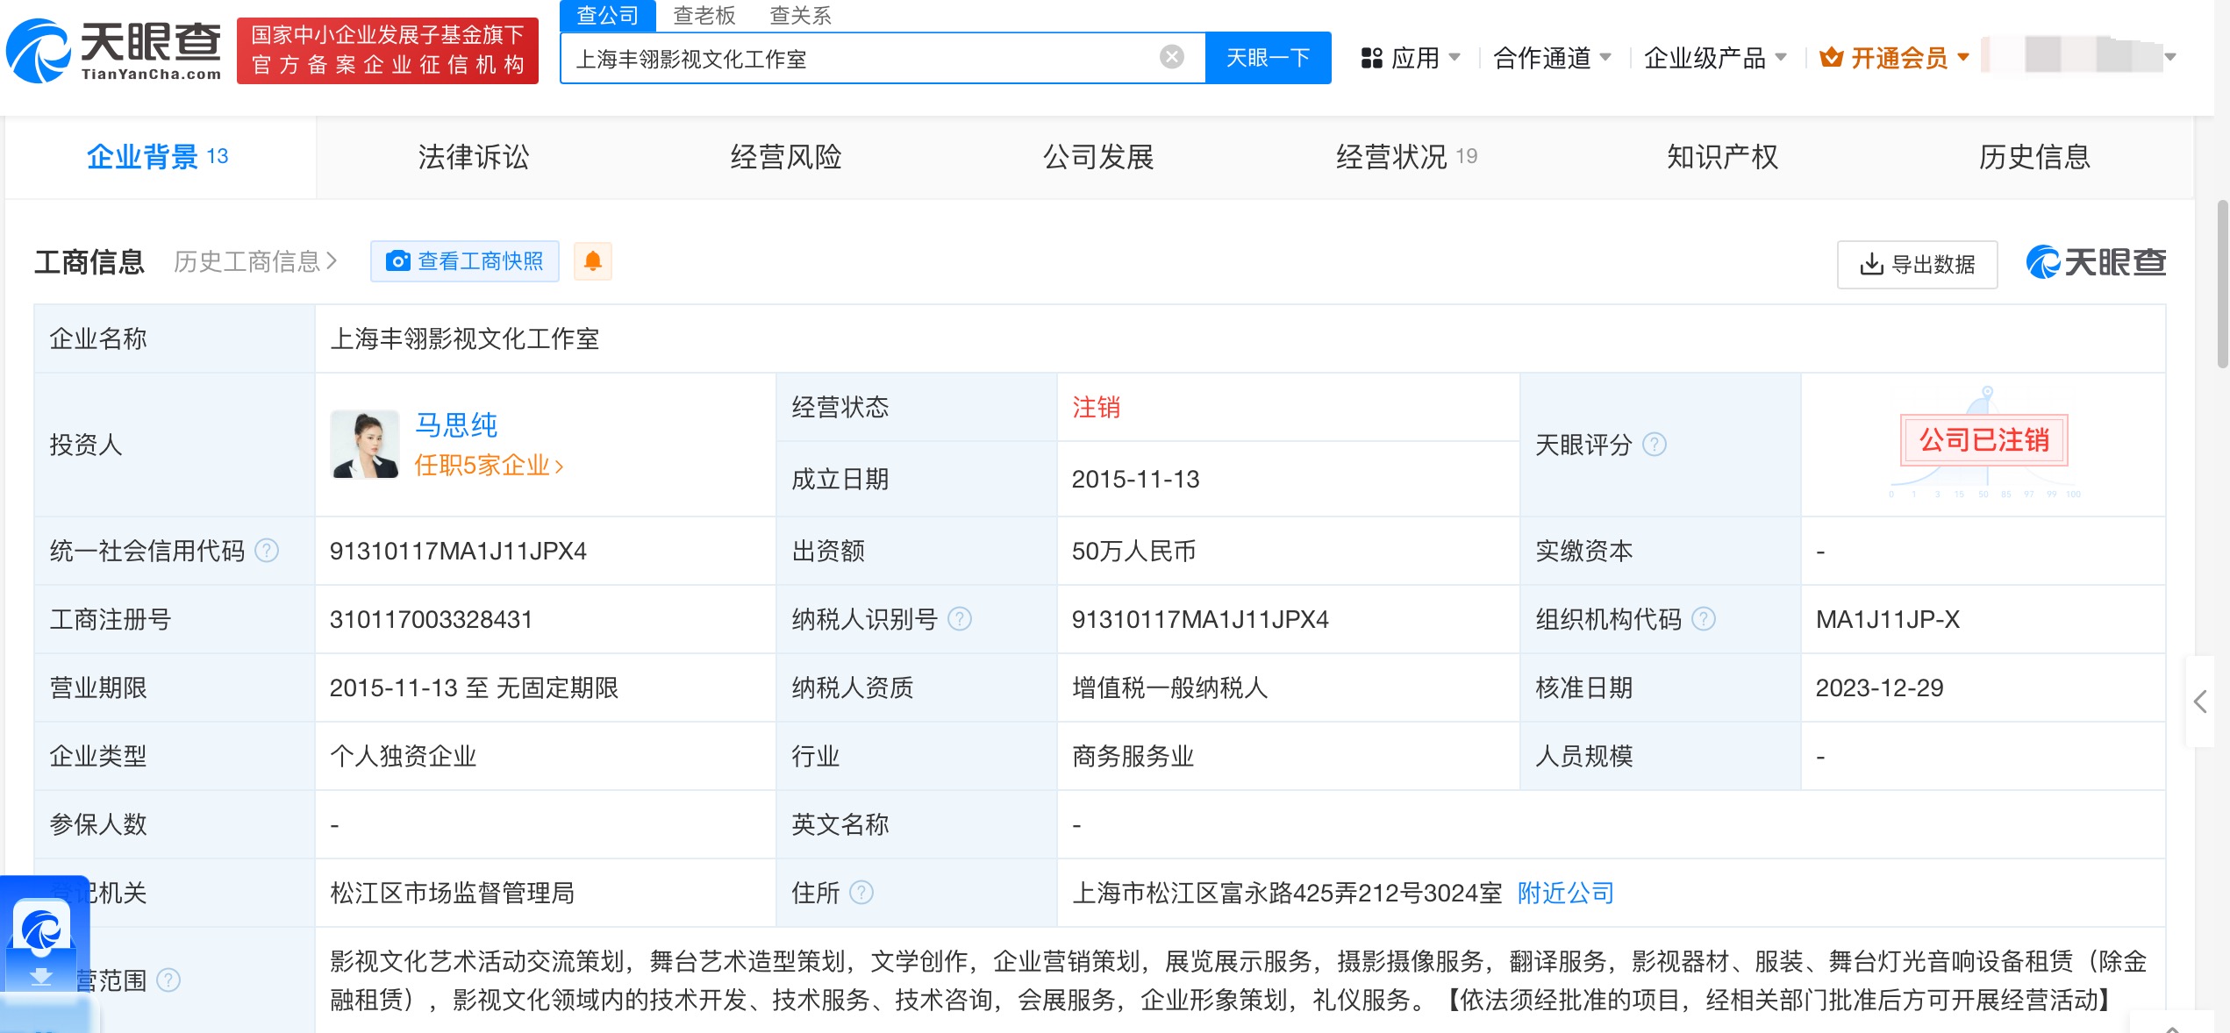Click the camera icon on snapshot button
This screenshot has width=2230, height=1033.
click(398, 261)
